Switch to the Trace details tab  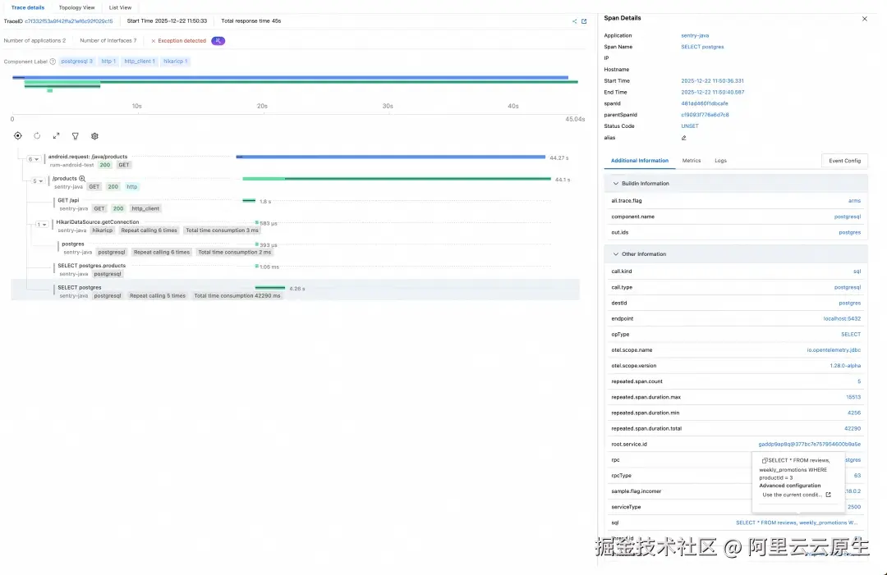[28, 8]
